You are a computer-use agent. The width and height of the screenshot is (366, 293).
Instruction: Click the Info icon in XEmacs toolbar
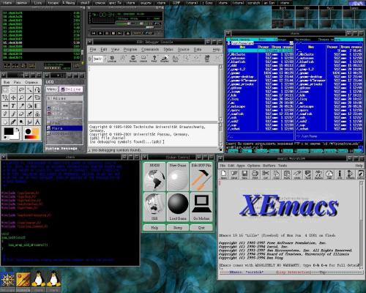point(340,174)
